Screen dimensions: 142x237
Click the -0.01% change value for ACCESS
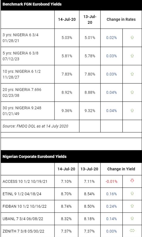pyautogui.click(x=111, y=181)
